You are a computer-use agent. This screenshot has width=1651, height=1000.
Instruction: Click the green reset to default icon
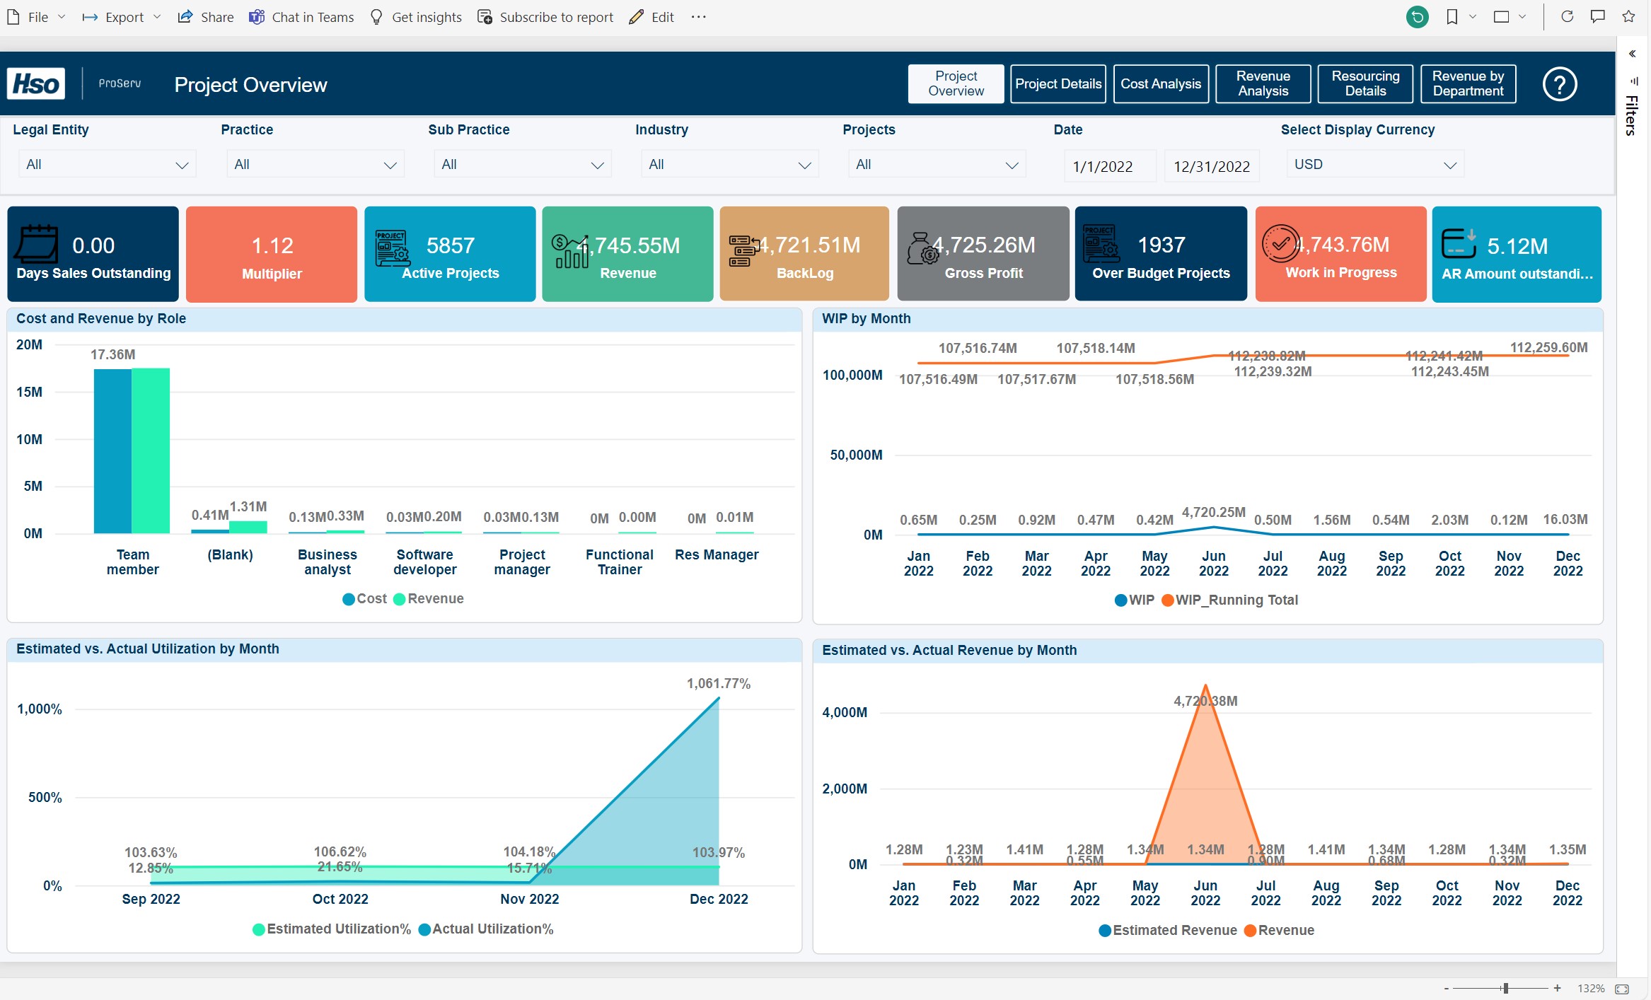1417,16
